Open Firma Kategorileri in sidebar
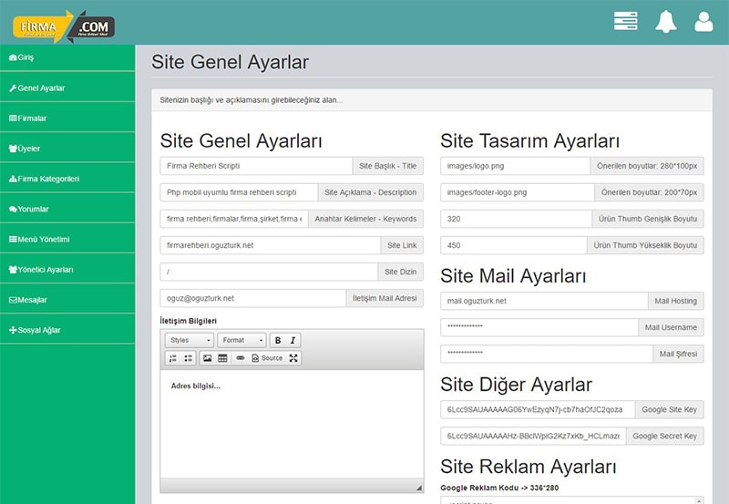 point(67,179)
